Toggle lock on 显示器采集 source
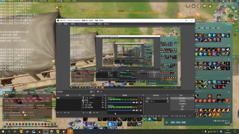This screenshot has width=239, height=134. [x=105, y=107]
